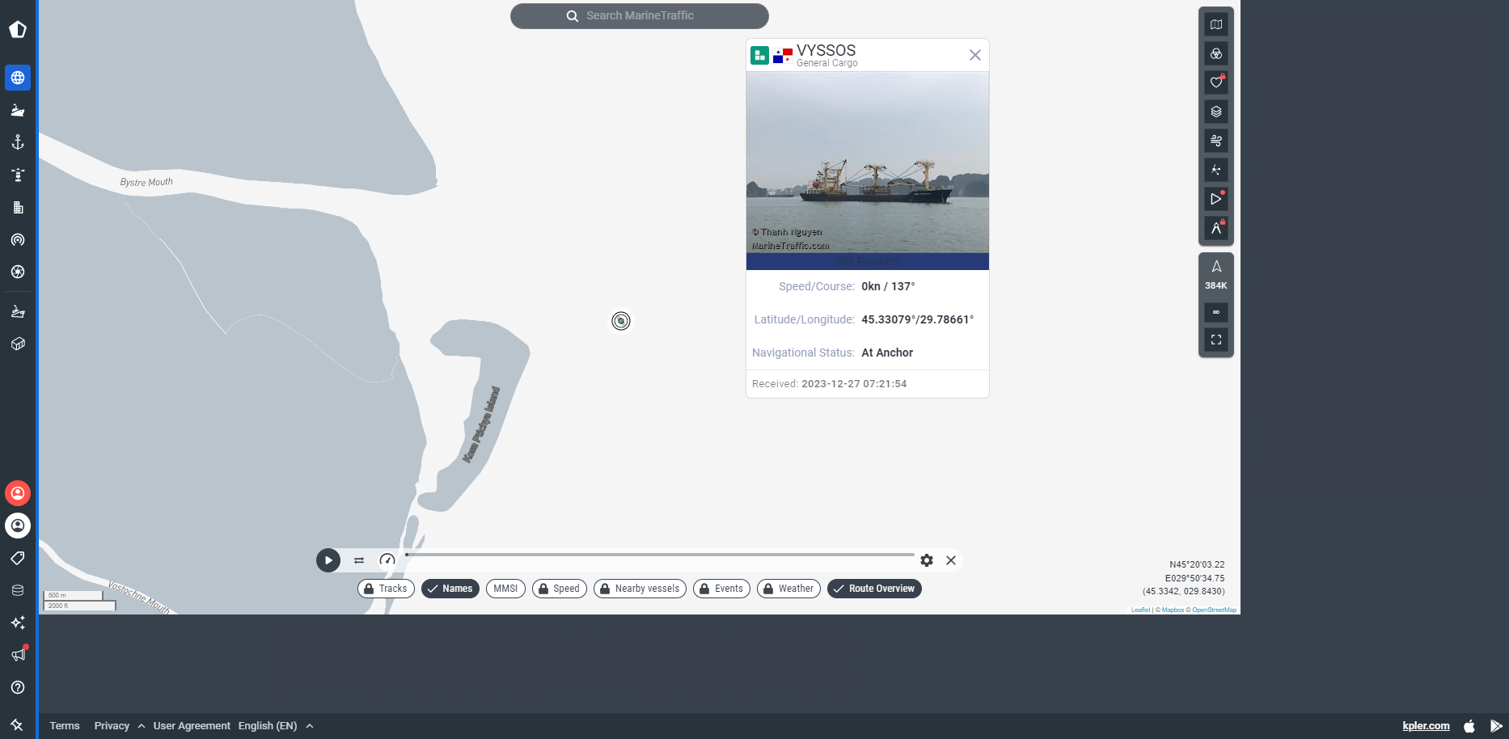Click the Search MarineTraffic field

click(640, 15)
